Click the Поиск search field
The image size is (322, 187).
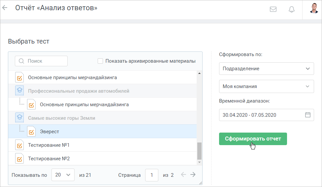[41, 61]
